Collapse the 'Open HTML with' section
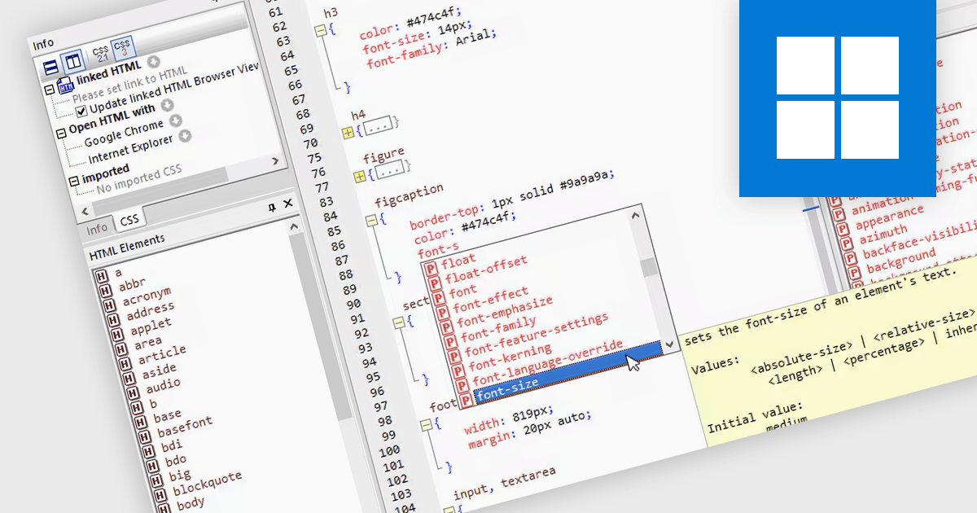The width and height of the screenshot is (977, 513). coord(61,131)
